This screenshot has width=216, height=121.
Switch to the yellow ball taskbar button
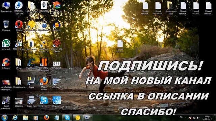[78, 118]
